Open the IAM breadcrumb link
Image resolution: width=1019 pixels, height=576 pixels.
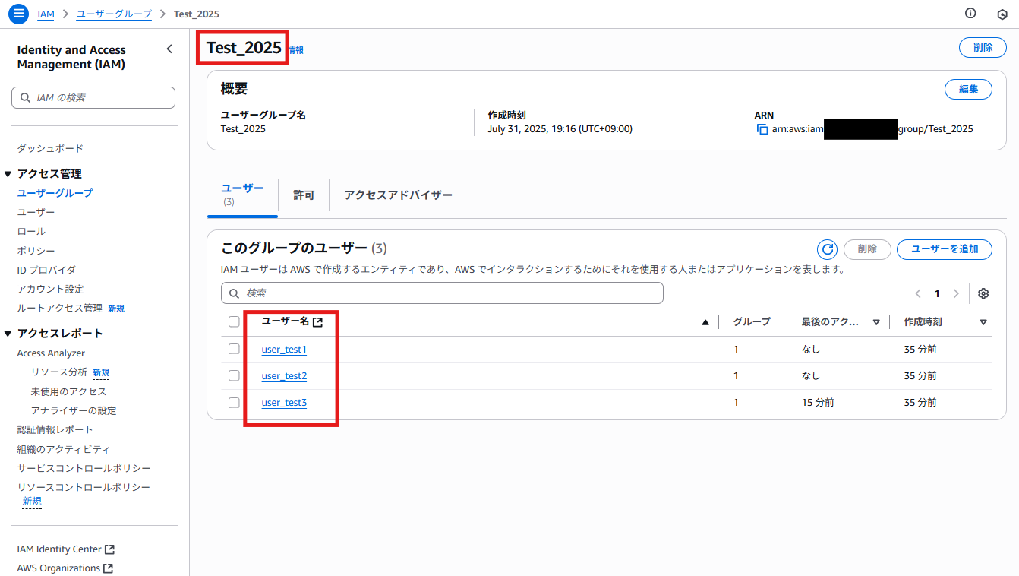point(46,14)
